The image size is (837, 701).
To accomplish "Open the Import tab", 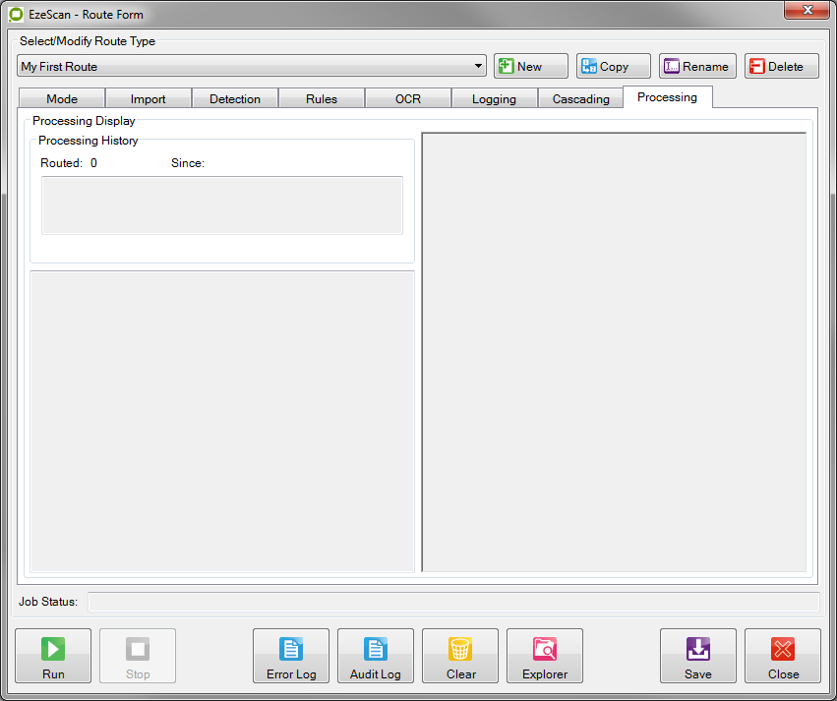I will click(149, 99).
